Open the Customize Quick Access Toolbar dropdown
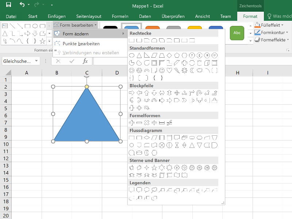 [x=51, y=5]
